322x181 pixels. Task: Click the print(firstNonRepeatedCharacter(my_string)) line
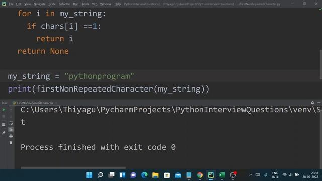click(109, 89)
